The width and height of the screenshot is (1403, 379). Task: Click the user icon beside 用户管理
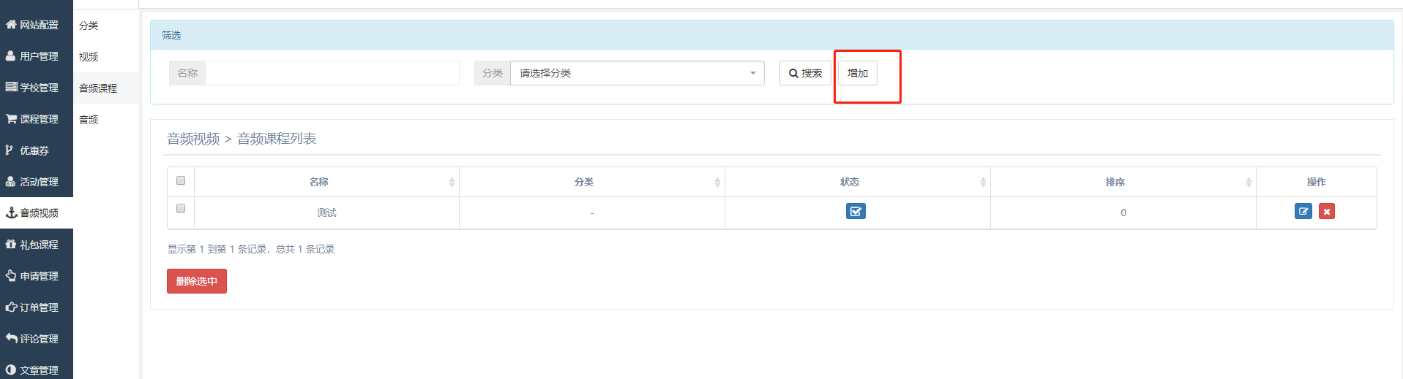(x=10, y=55)
